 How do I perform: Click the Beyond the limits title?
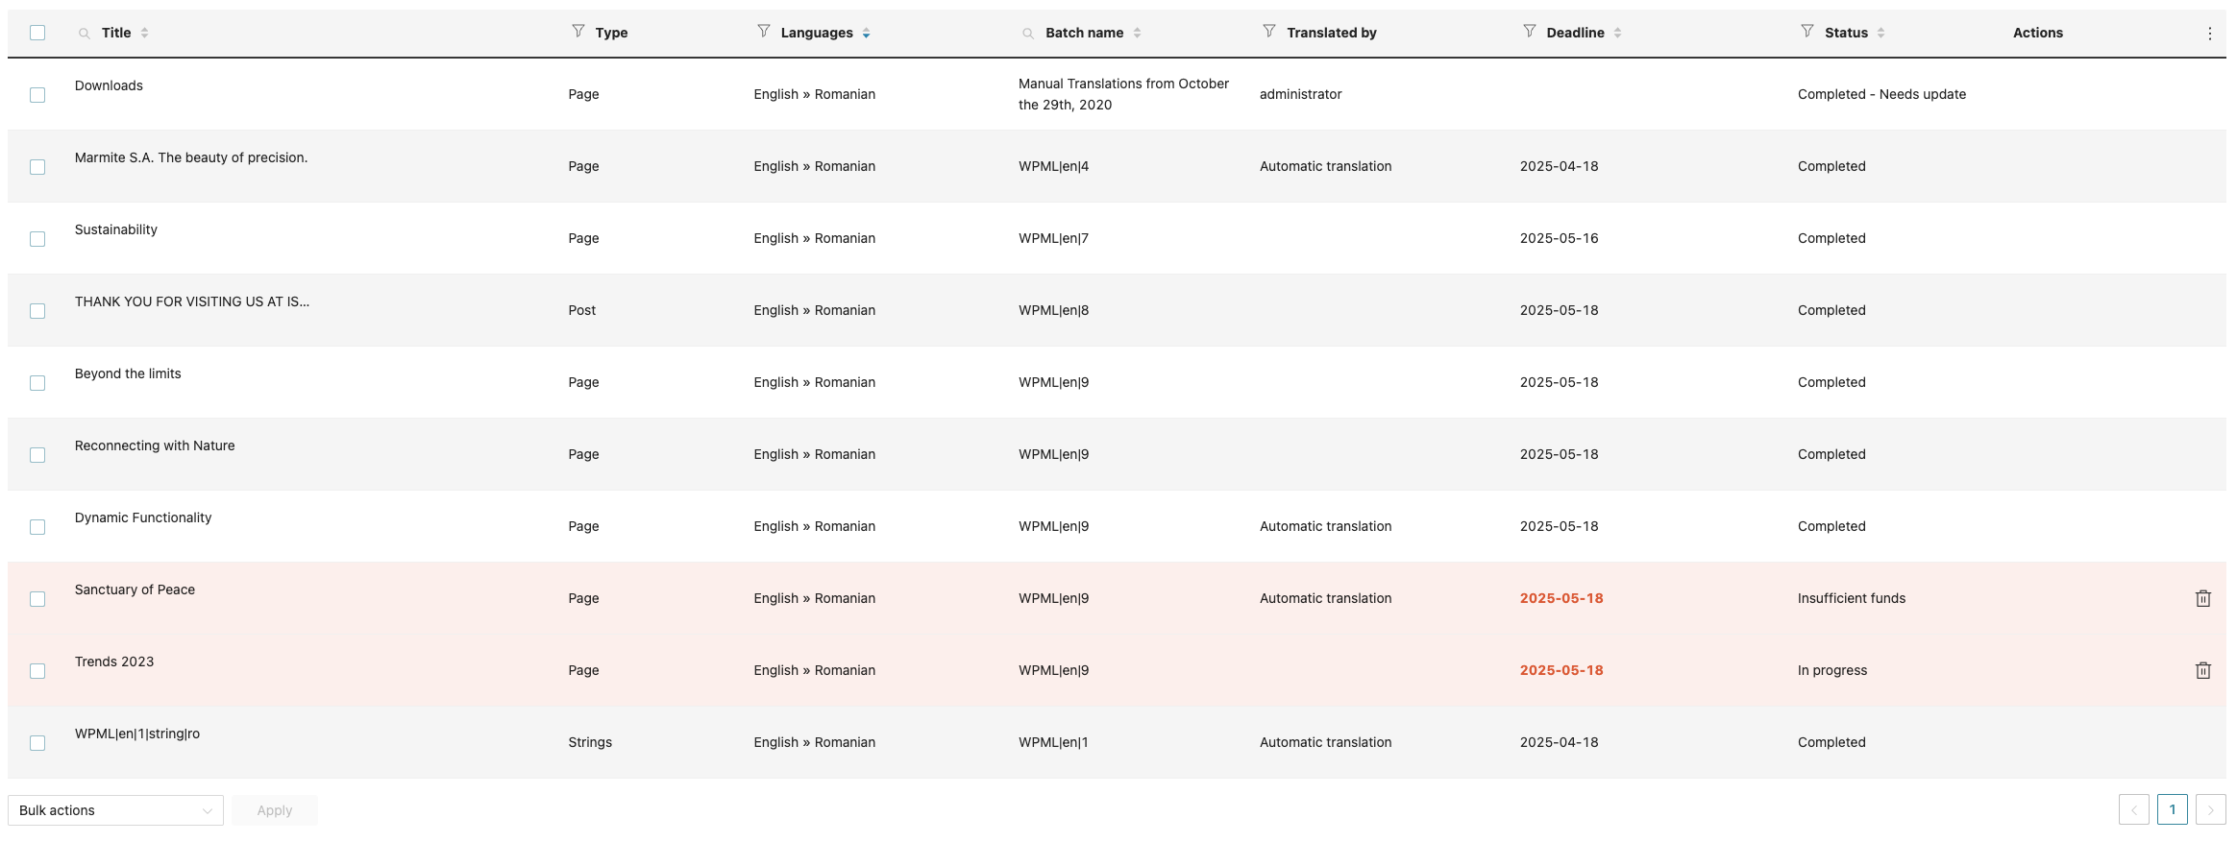coord(128,373)
